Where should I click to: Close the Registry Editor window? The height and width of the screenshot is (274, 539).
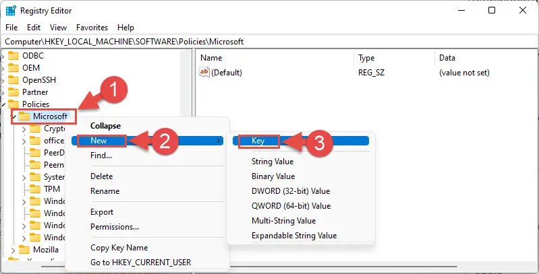523,11
